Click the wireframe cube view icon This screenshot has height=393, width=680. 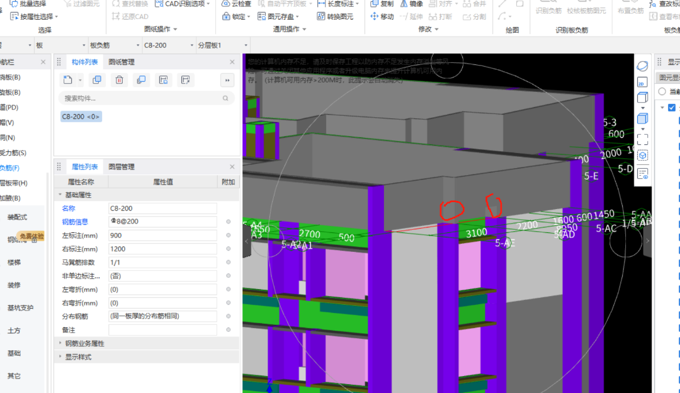642,98
